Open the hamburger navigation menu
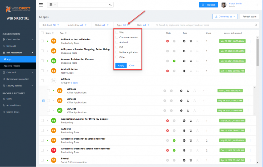 click(x=41, y=5)
